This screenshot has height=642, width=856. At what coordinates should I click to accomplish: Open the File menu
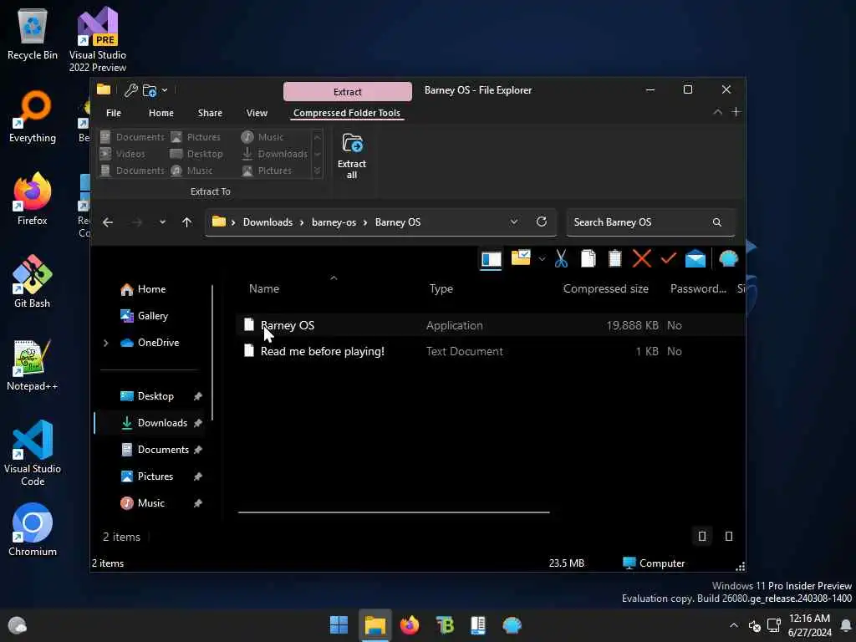pos(114,113)
